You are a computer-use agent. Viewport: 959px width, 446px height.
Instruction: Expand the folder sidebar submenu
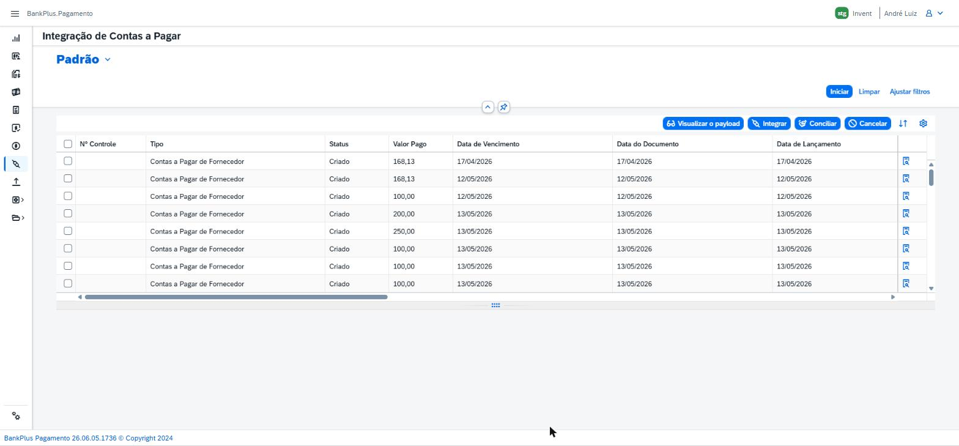pyautogui.click(x=18, y=218)
